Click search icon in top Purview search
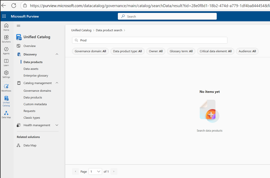Image resolution: width=270 pixels, height=178 pixels. pos(123,16)
